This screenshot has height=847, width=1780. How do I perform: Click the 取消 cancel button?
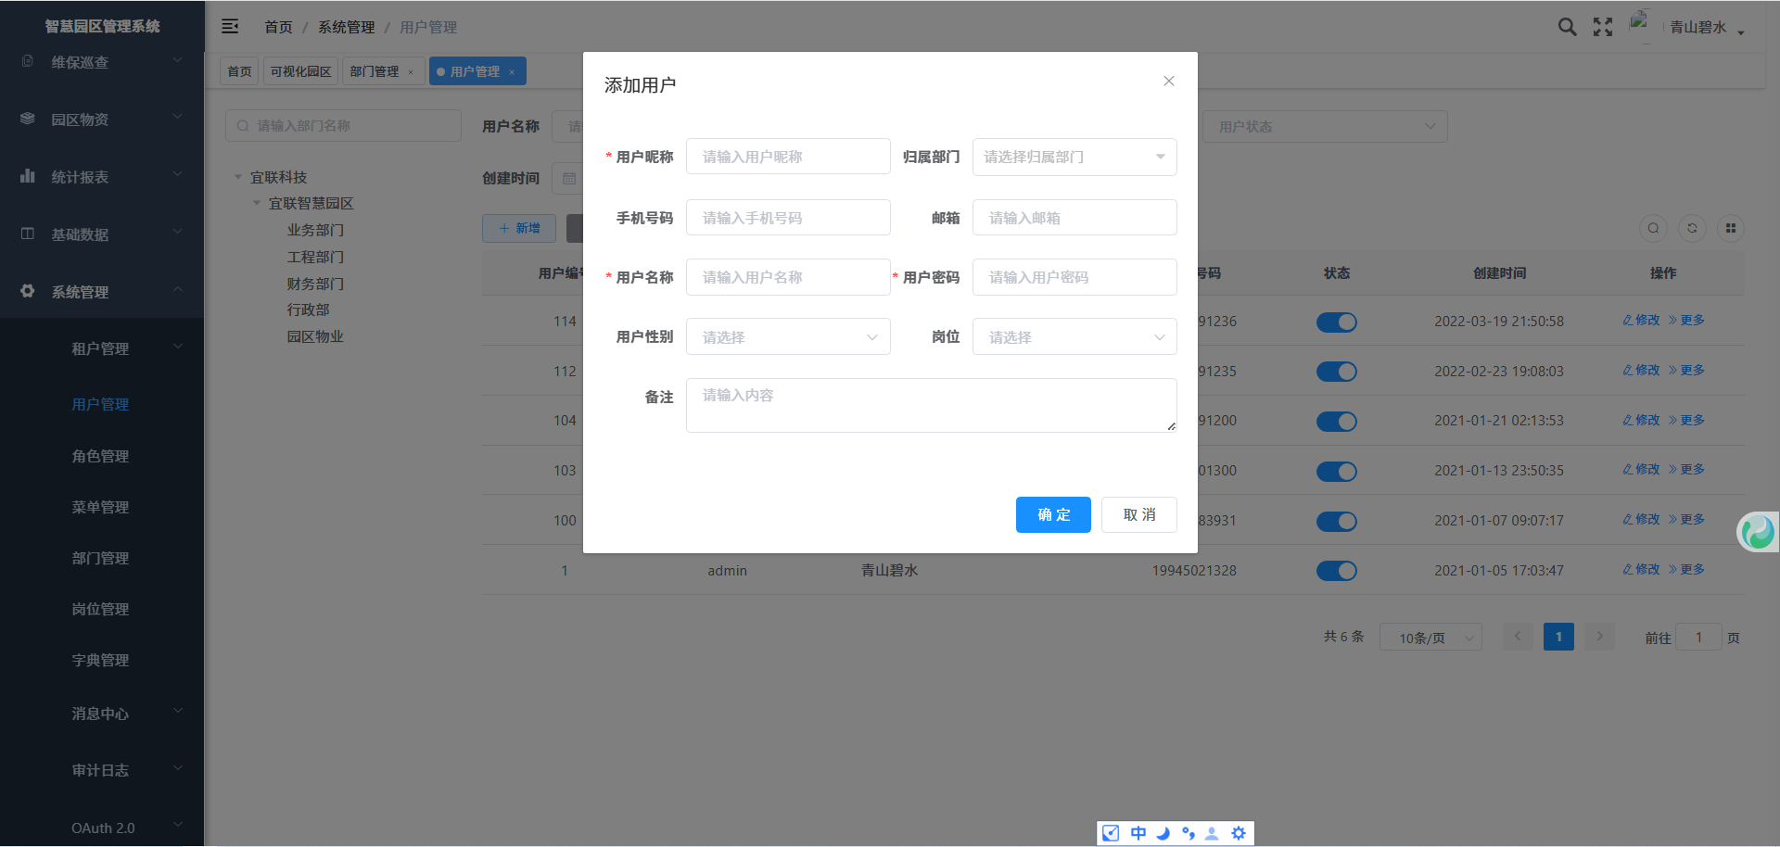pyautogui.click(x=1138, y=514)
